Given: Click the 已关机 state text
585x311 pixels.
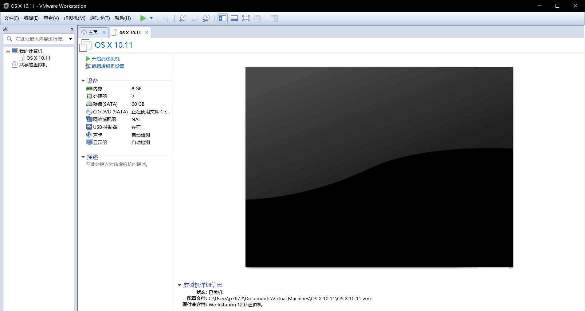Looking at the screenshot, I should [215, 292].
